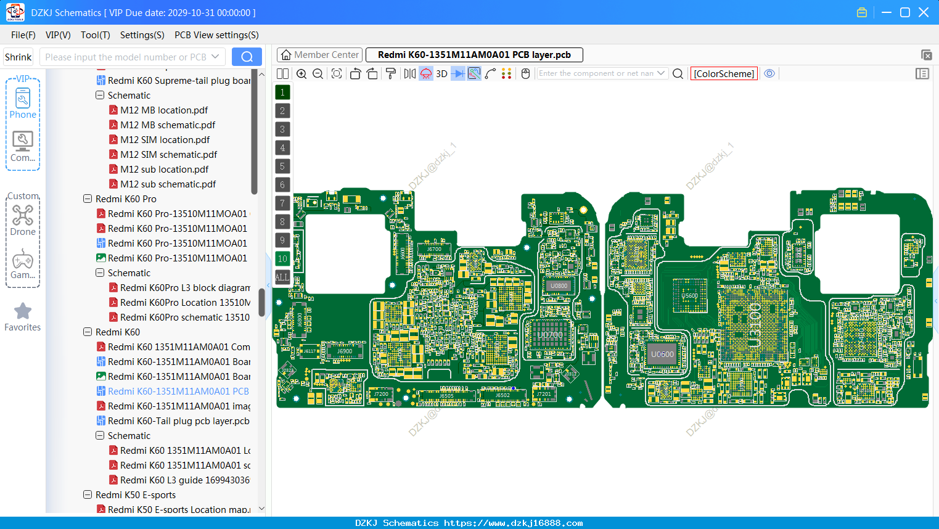Click the zoom in magnifier icon

[301, 74]
